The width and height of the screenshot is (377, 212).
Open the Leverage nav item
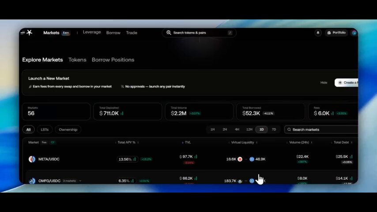[92, 32]
